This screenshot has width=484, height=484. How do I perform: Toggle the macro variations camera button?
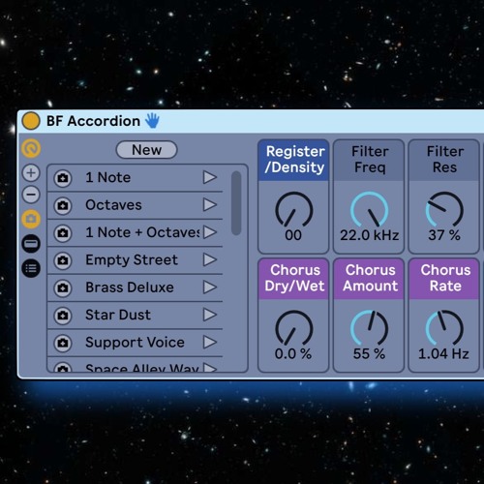point(31,219)
